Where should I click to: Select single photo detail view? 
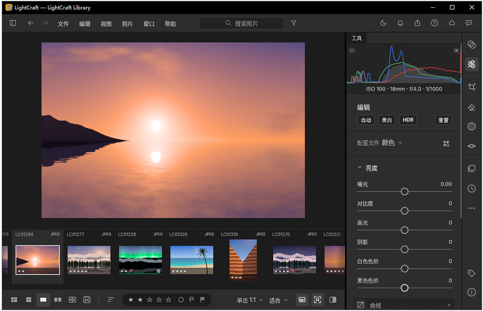43,299
